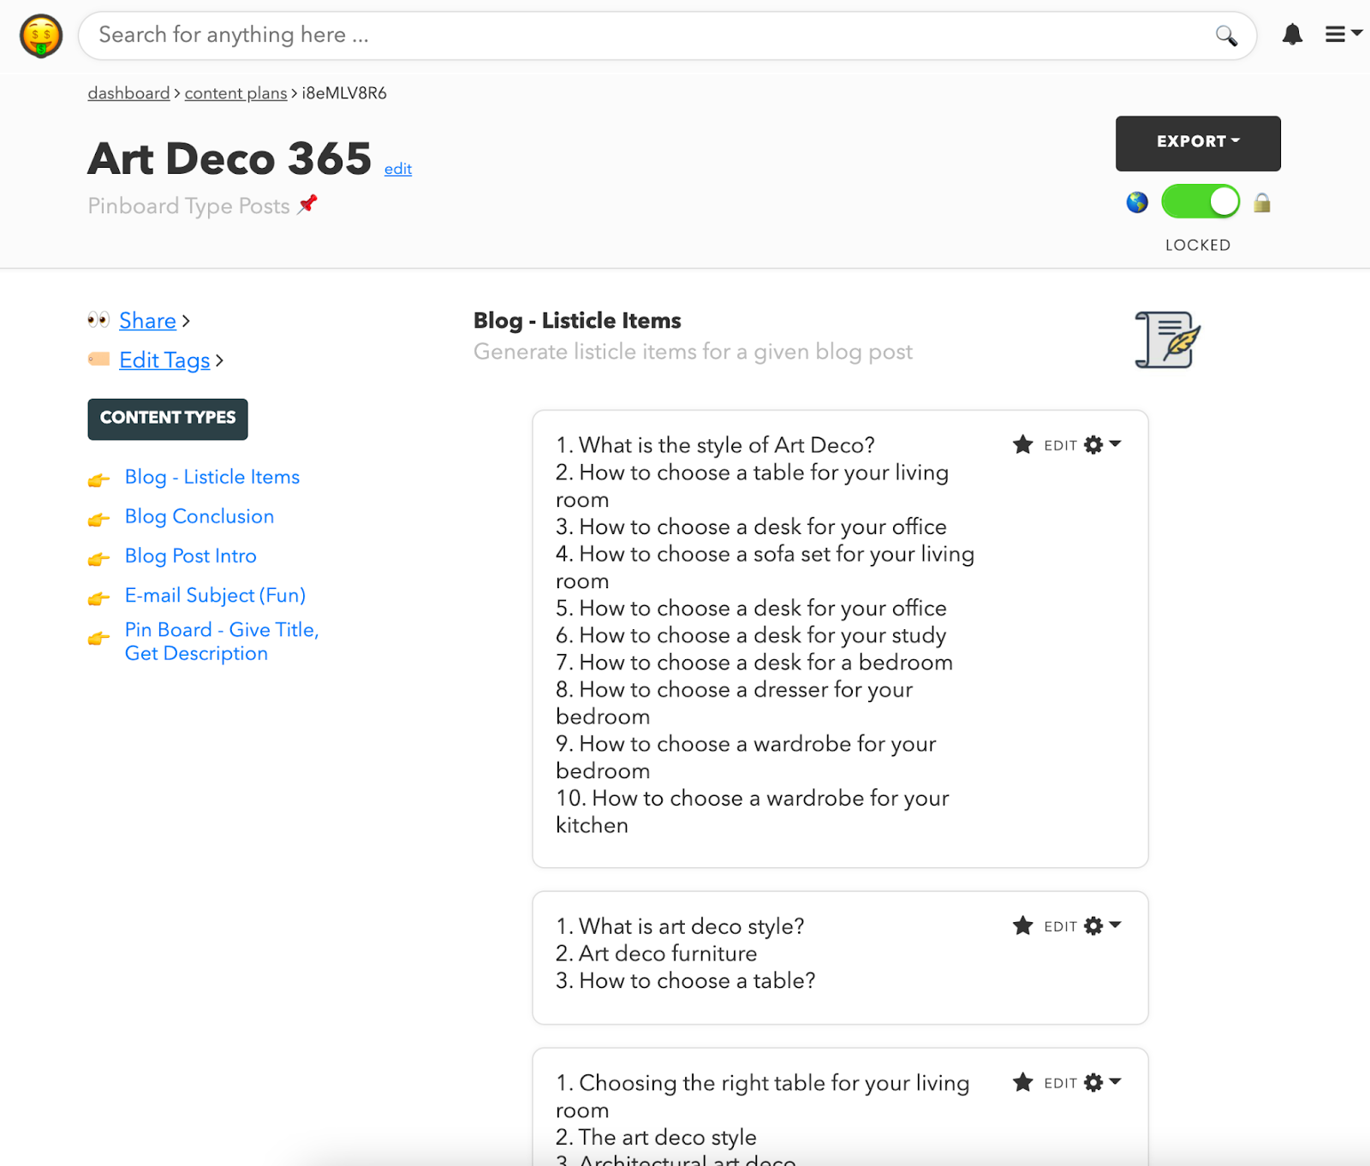This screenshot has width=1370, height=1166.
Task: Open gear dropdown on first listicle card
Action: (x=1102, y=444)
